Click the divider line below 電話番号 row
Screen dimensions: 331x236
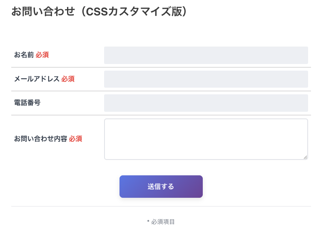[161, 115]
